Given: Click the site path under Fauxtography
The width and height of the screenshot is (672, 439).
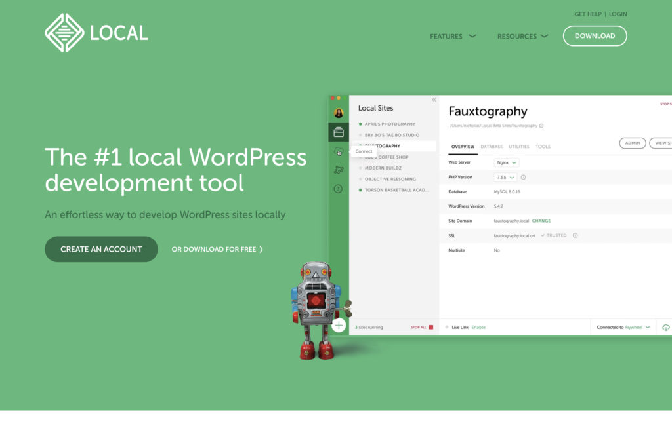Looking at the screenshot, I should click(x=493, y=126).
